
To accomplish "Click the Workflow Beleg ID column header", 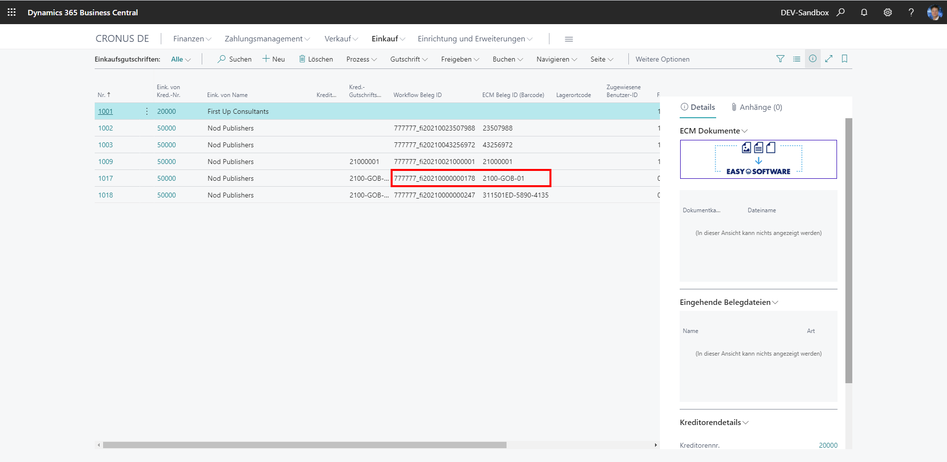I will point(417,95).
